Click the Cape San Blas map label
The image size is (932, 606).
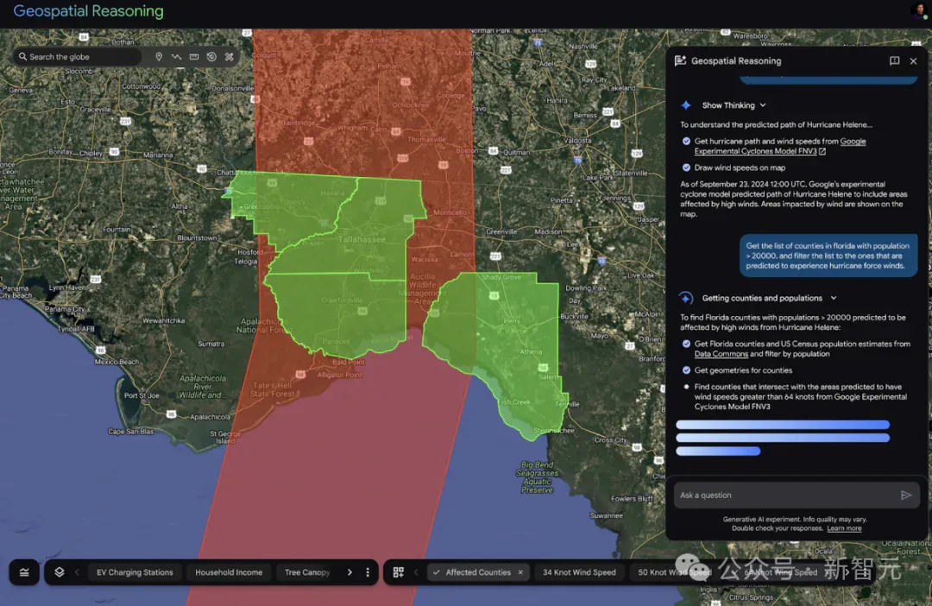coord(131,431)
